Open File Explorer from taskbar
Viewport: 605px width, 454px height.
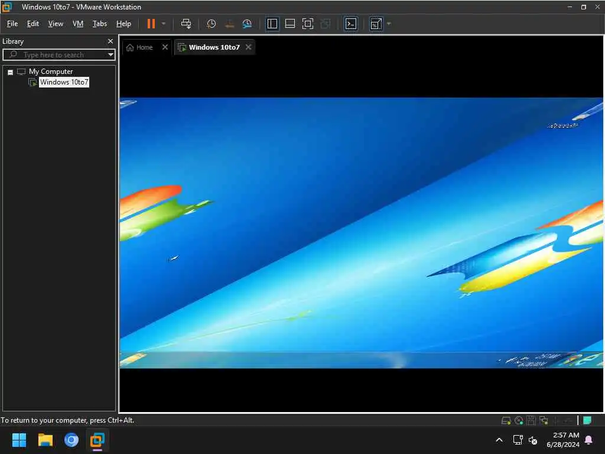(x=45, y=440)
